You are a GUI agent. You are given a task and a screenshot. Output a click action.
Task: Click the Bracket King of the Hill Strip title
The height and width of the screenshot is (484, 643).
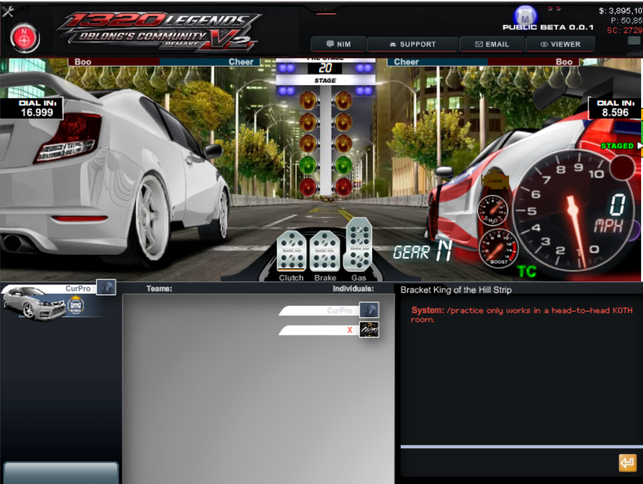point(456,290)
